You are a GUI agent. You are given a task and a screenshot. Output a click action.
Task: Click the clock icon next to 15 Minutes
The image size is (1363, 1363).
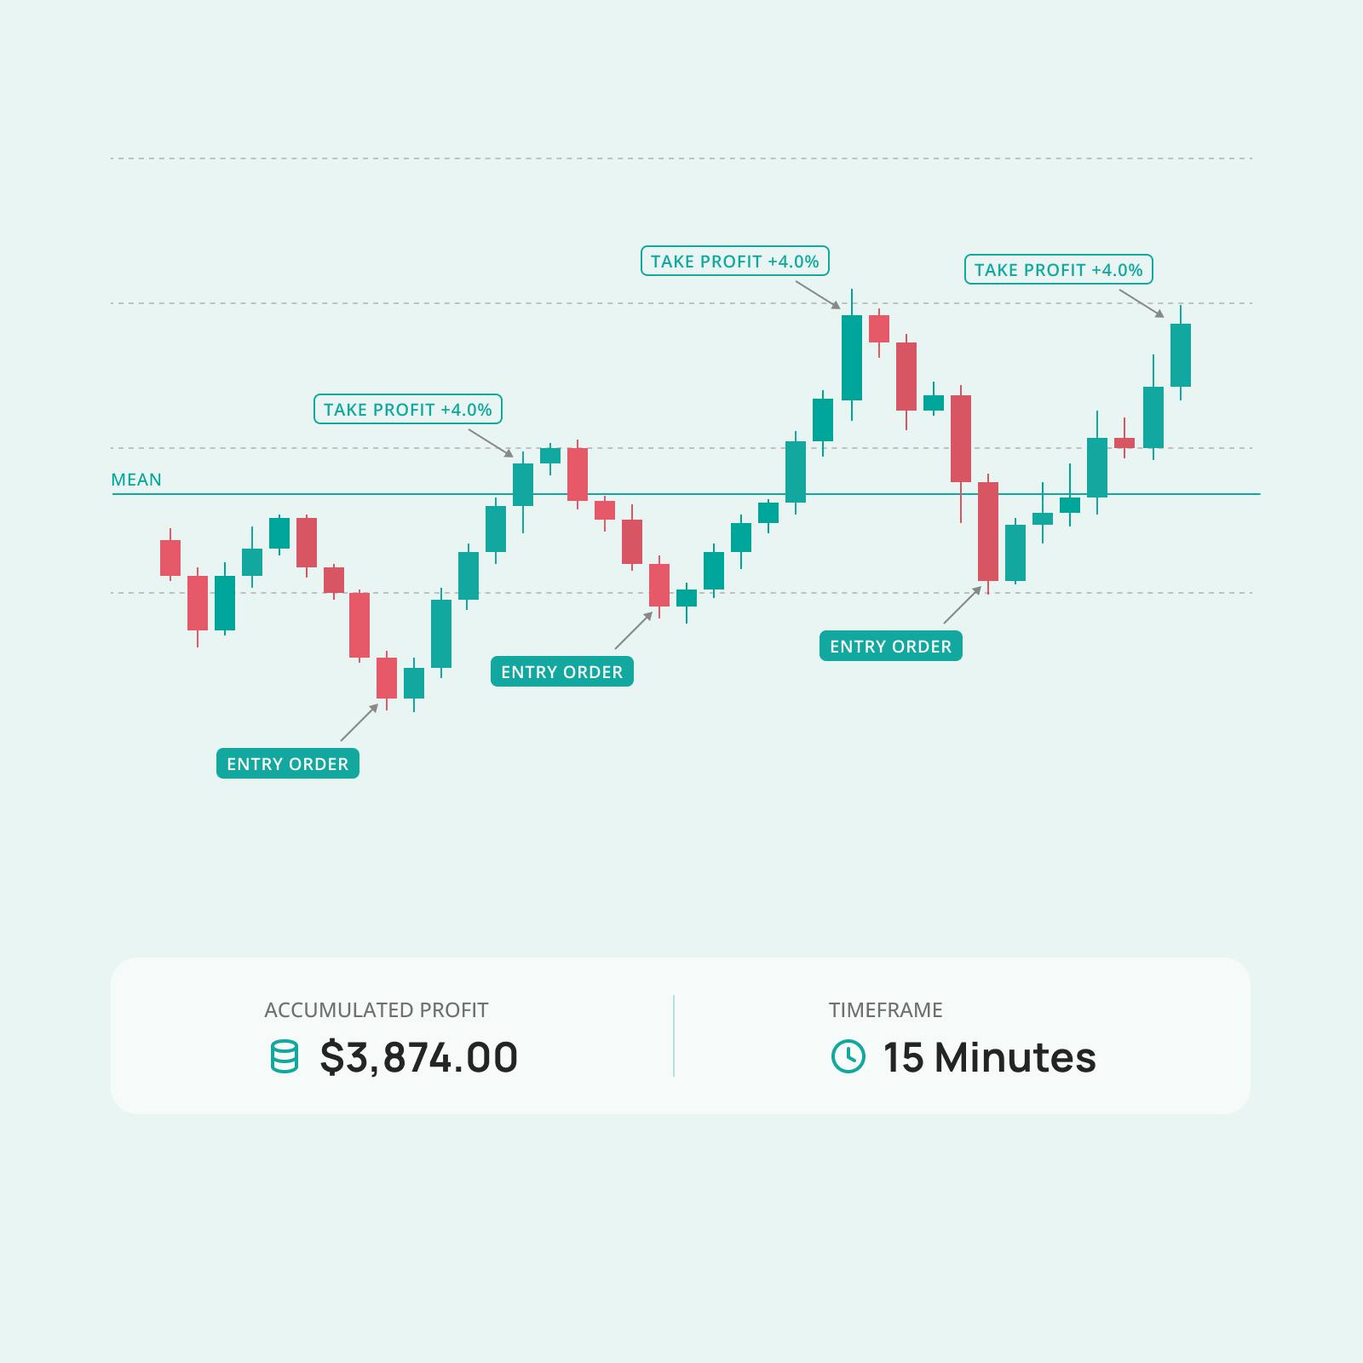click(x=848, y=1056)
